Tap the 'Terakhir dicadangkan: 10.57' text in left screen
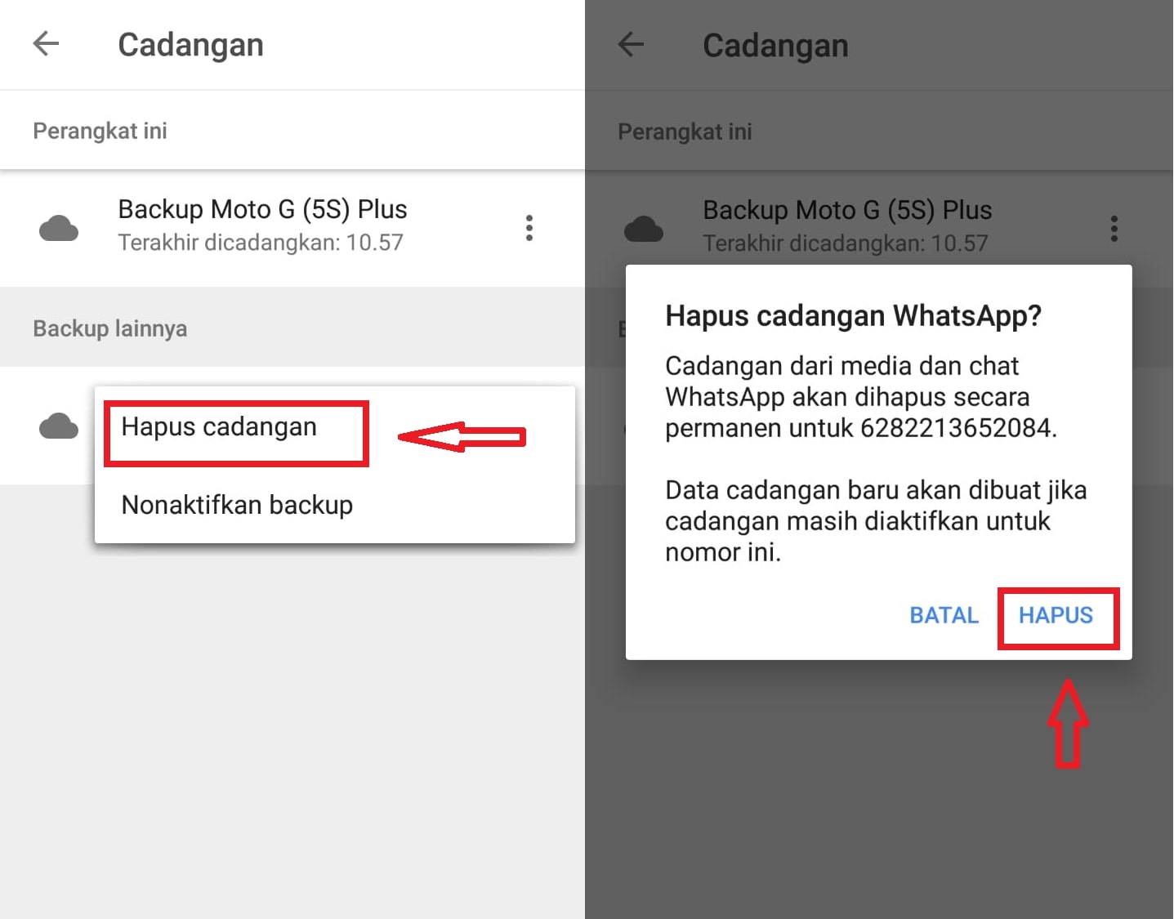The image size is (1174, 919). click(x=261, y=243)
